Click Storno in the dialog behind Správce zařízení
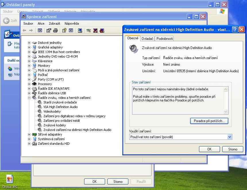The height and width of the screenshot is (190, 247). point(118,181)
